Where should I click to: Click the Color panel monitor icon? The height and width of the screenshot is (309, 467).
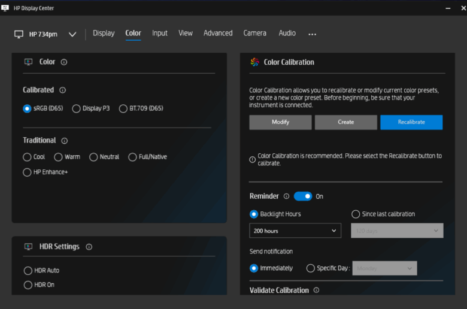(28, 62)
